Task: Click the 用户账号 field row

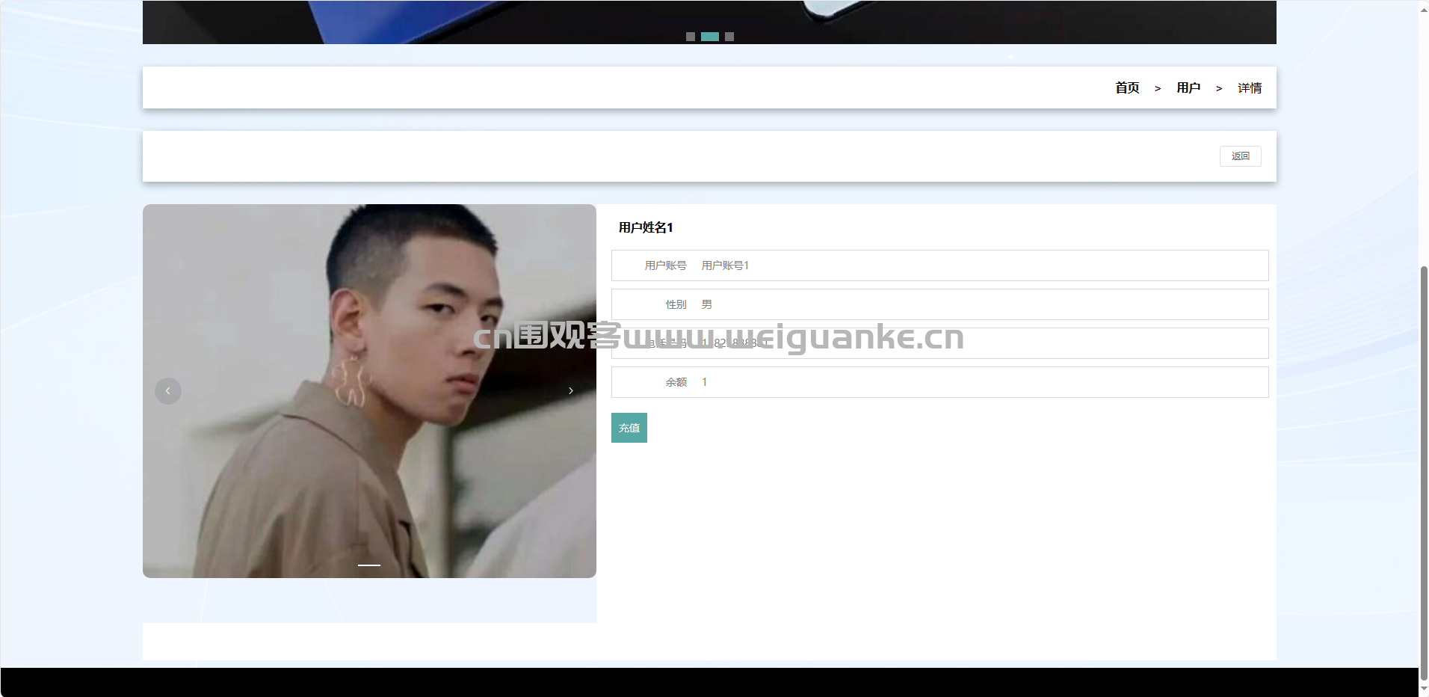Action: tap(939, 265)
